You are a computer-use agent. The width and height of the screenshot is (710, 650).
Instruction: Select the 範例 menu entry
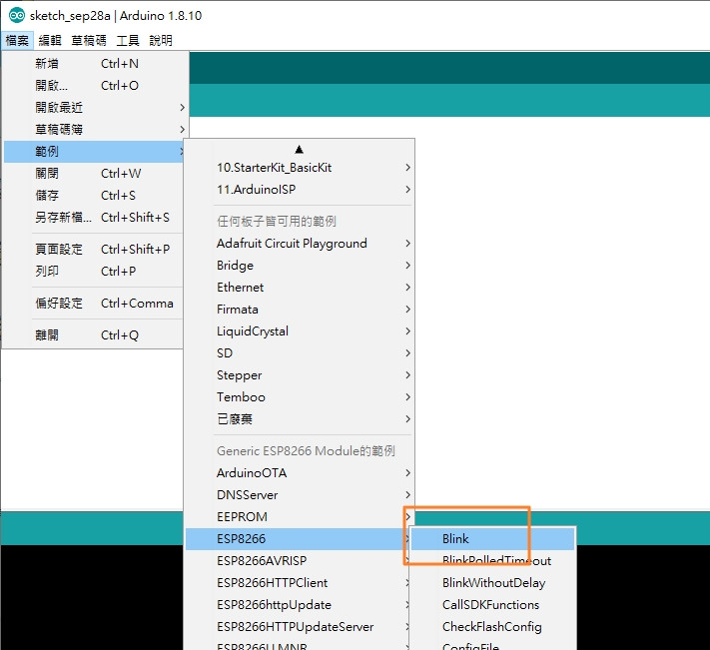click(94, 151)
